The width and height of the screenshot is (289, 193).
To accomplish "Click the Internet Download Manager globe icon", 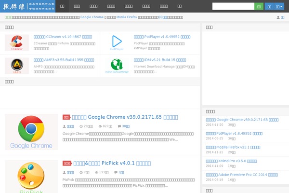I will [117, 66].
